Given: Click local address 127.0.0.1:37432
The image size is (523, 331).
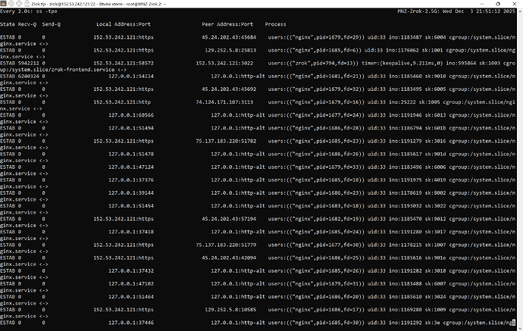Looking at the screenshot, I should [131, 271].
